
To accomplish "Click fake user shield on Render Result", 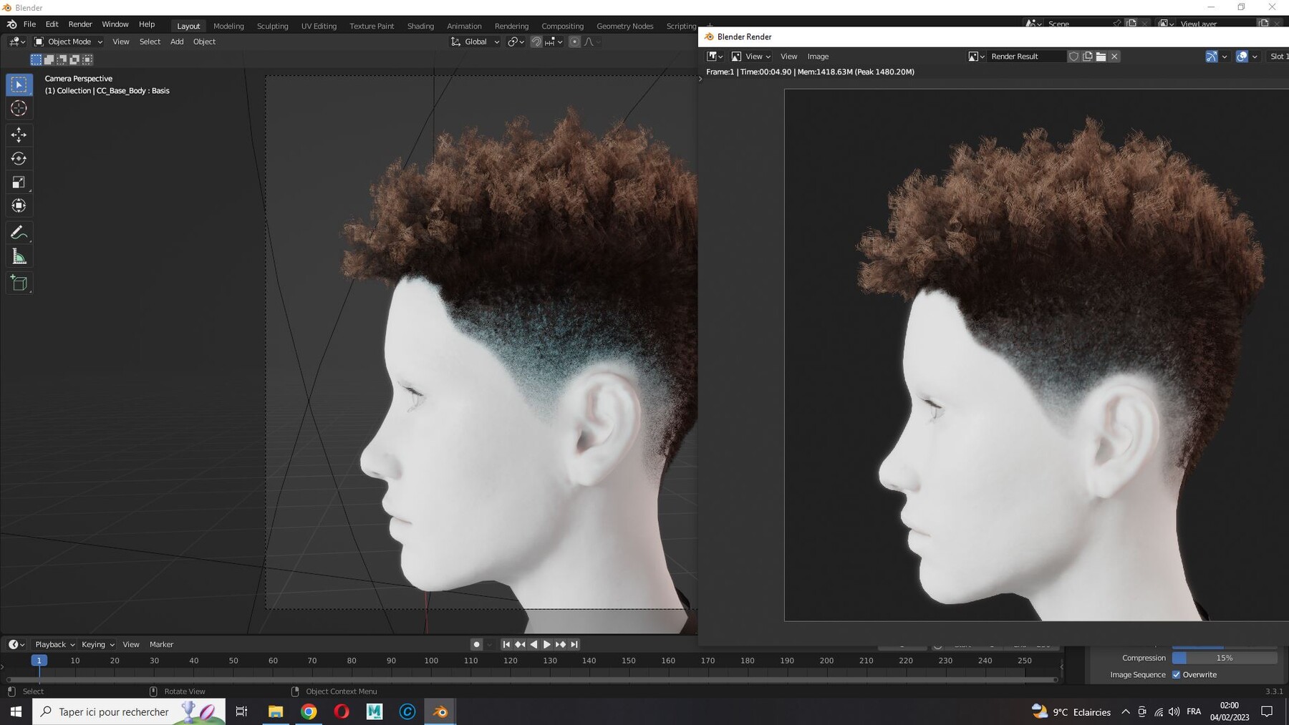I will 1073,57.
